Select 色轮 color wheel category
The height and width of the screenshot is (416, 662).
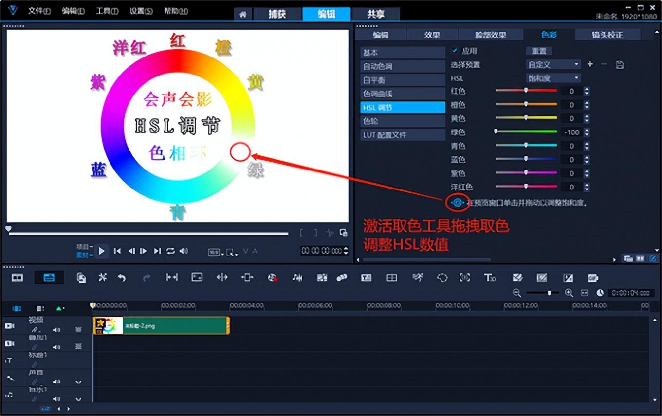pyautogui.click(x=403, y=121)
